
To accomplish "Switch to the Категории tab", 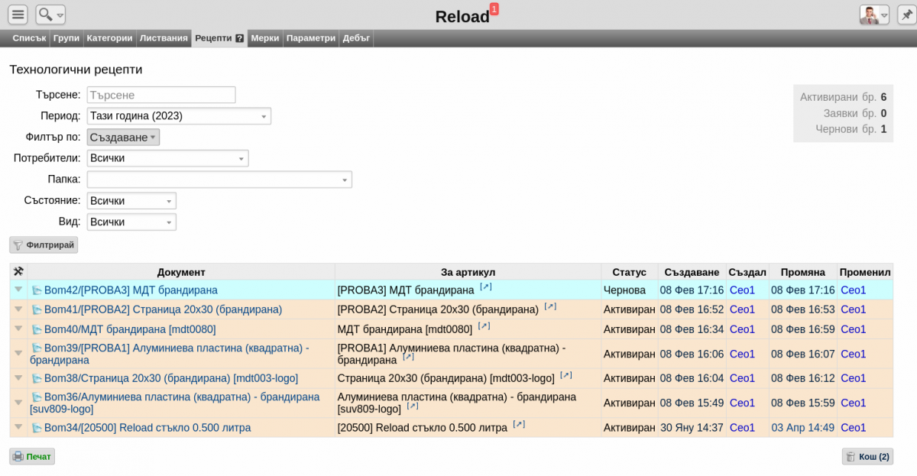I will click(x=110, y=38).
